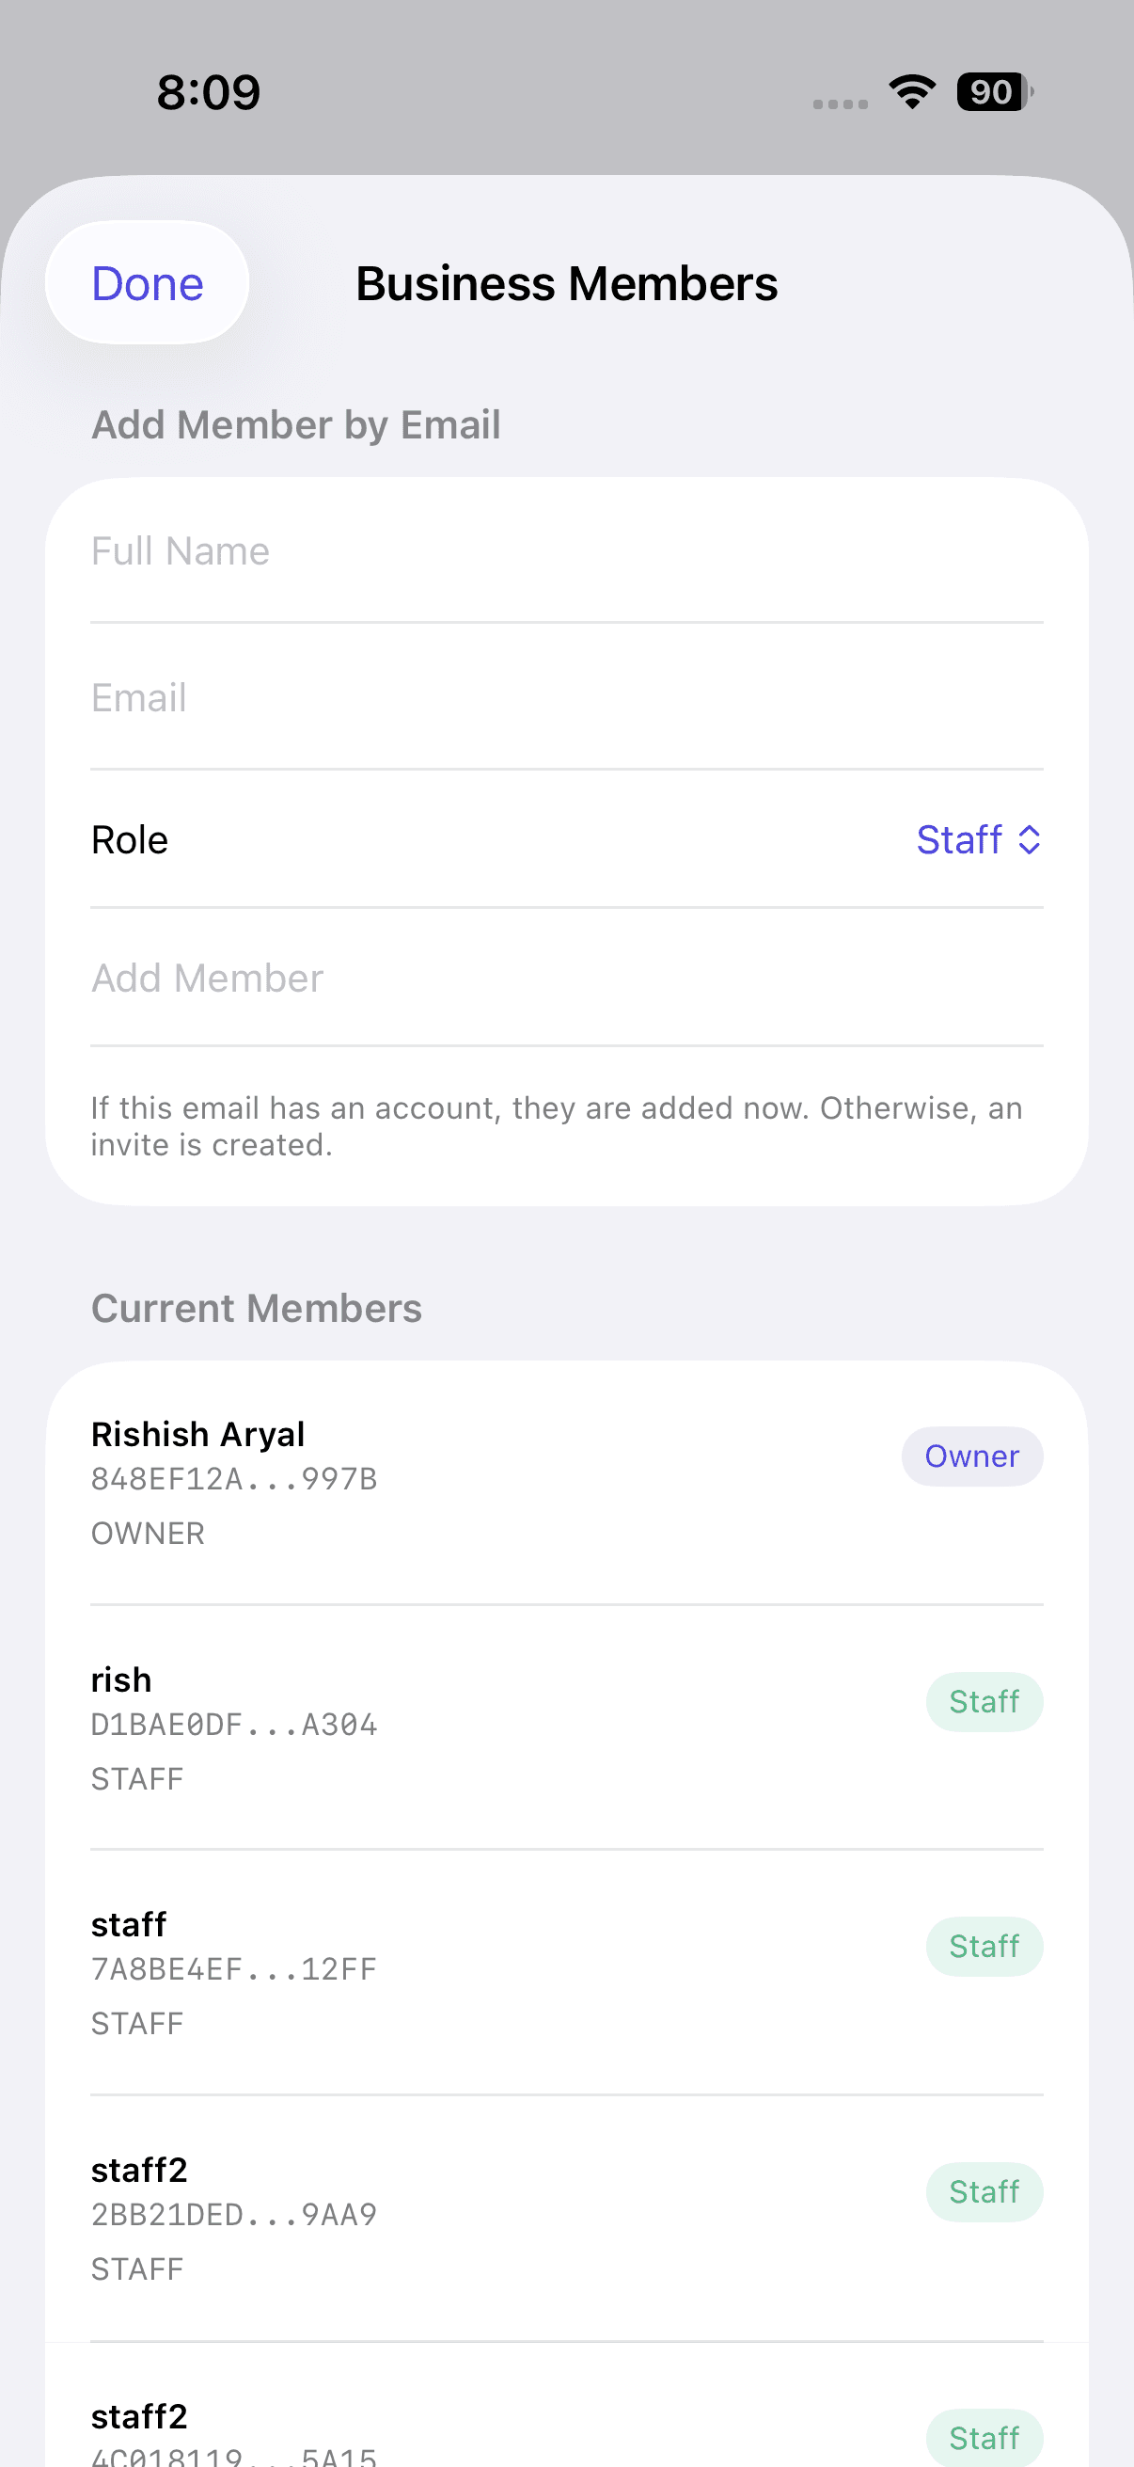Viewport: 1134px width, 2467px height.
Task: Select the staff2 member with ID 2BB21DED
Action: click(x=383, y=2216)
